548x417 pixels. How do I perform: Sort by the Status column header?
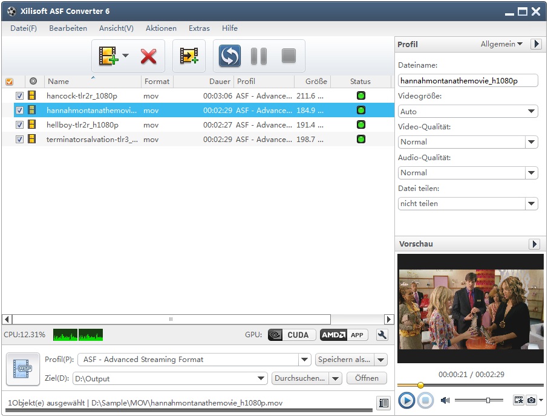(360, 82)
